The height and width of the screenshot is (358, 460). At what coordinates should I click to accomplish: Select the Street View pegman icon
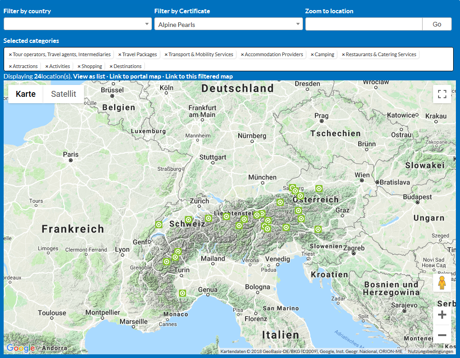442,283
